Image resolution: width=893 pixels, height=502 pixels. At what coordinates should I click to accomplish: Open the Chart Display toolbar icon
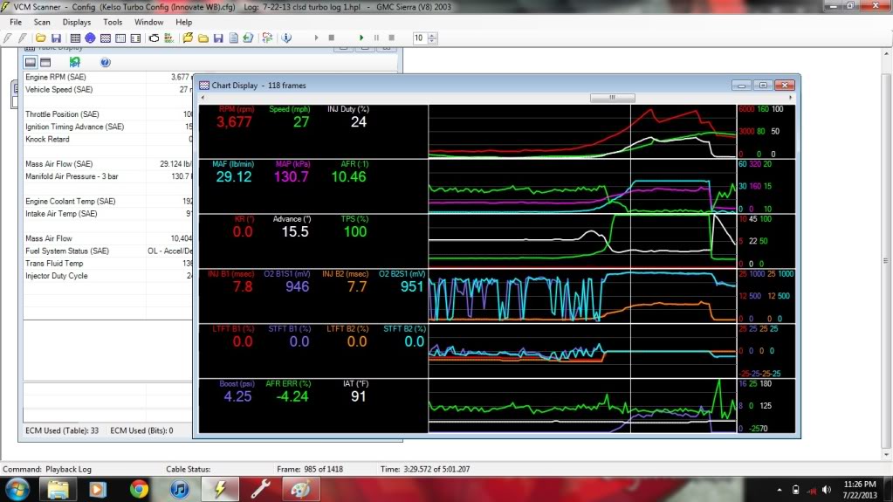[106, 38]
